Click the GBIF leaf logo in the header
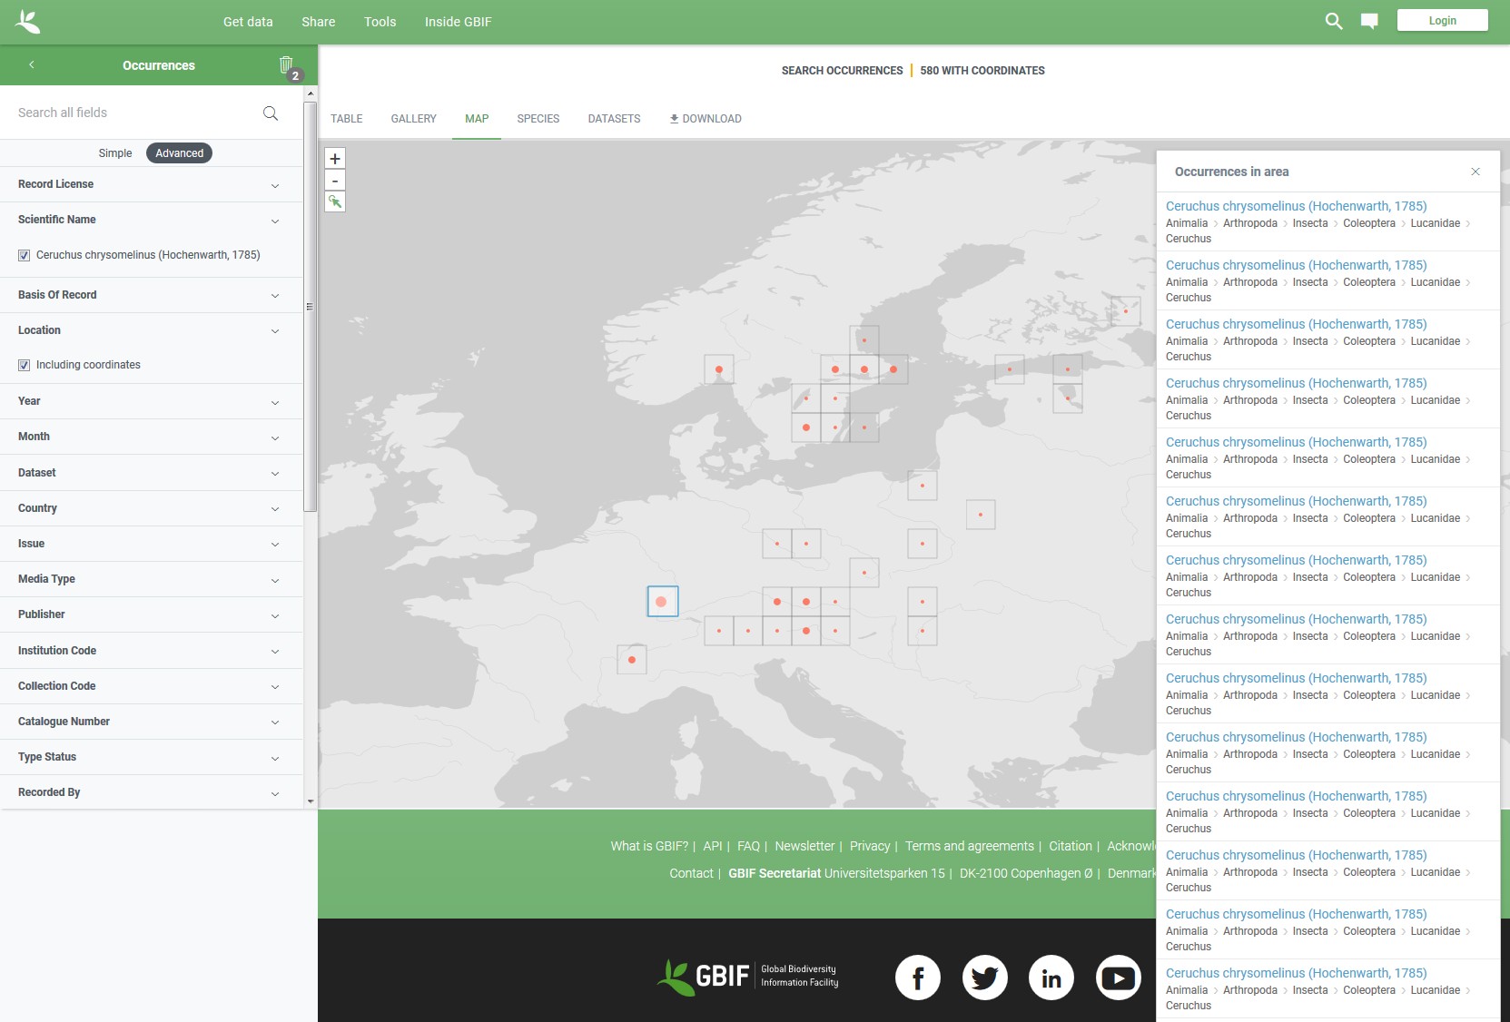The height and width of the screenshot is (1022, 1510). 28,22
